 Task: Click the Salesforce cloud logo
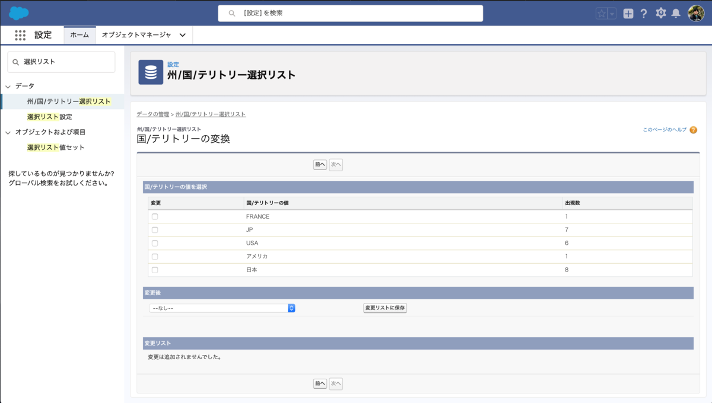19,13
